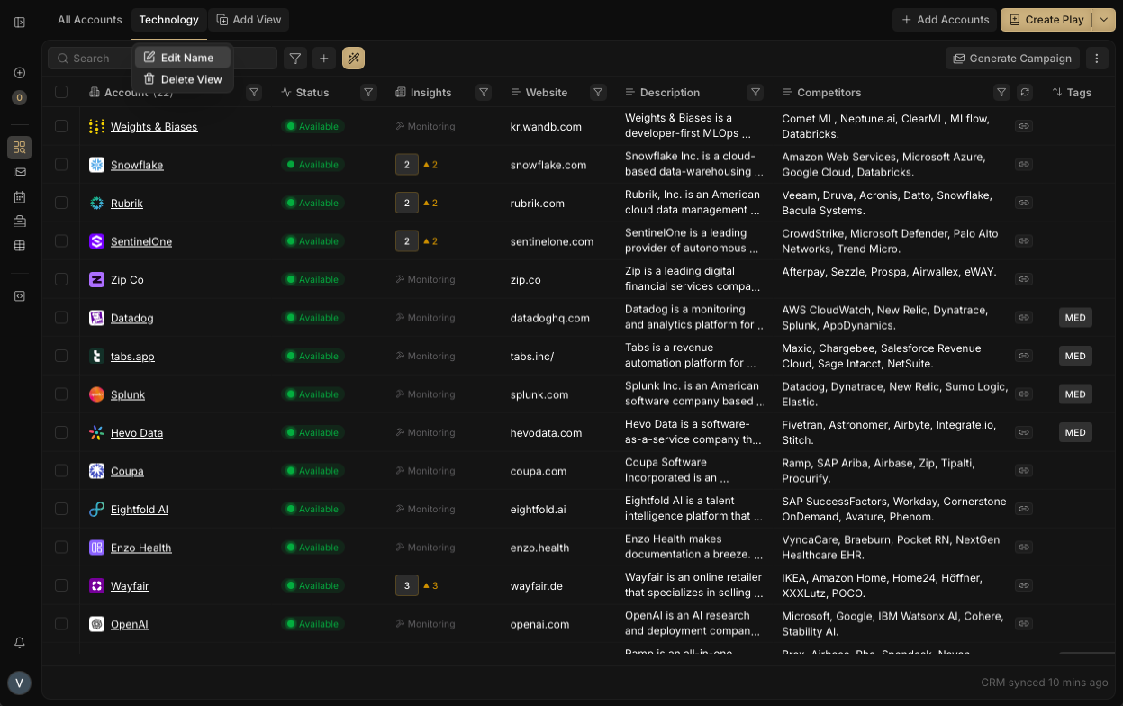1123x706 pixels.
Task: Click the plus icon next to filter
Action: (x=324, y=59)
